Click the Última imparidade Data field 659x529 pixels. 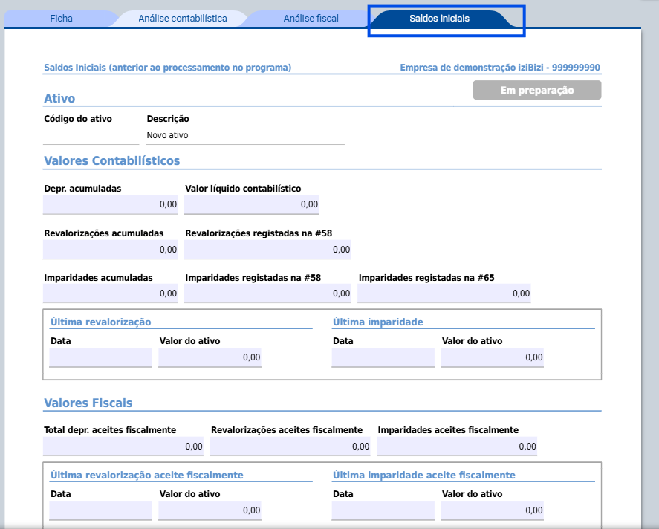(383, 357)
